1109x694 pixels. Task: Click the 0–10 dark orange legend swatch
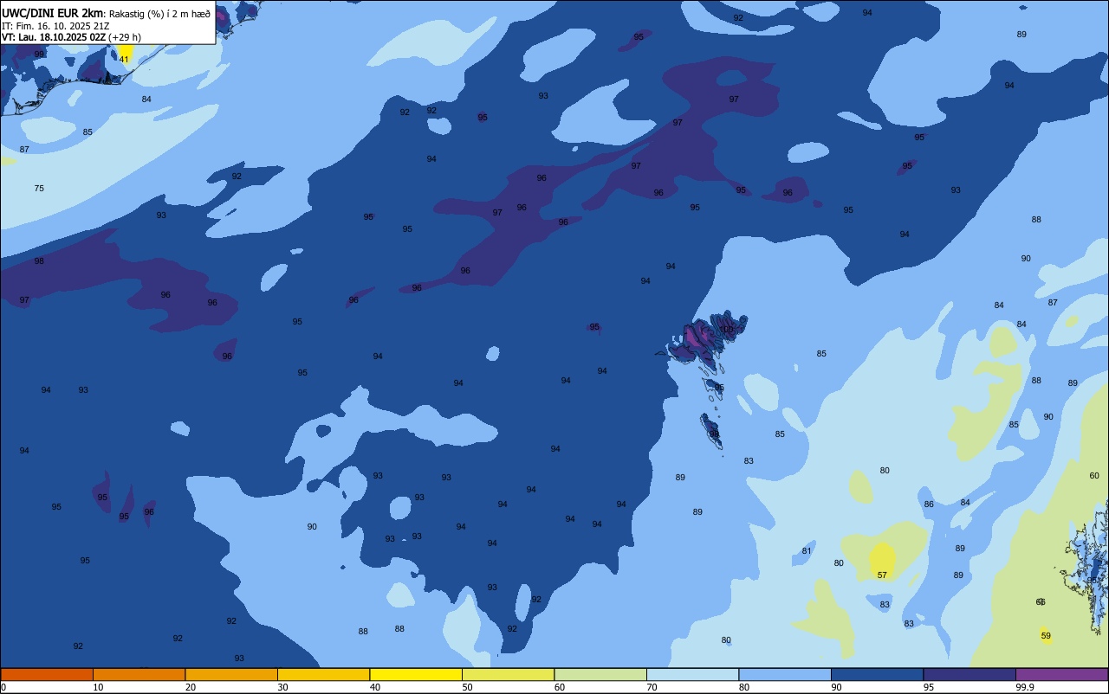47,674
